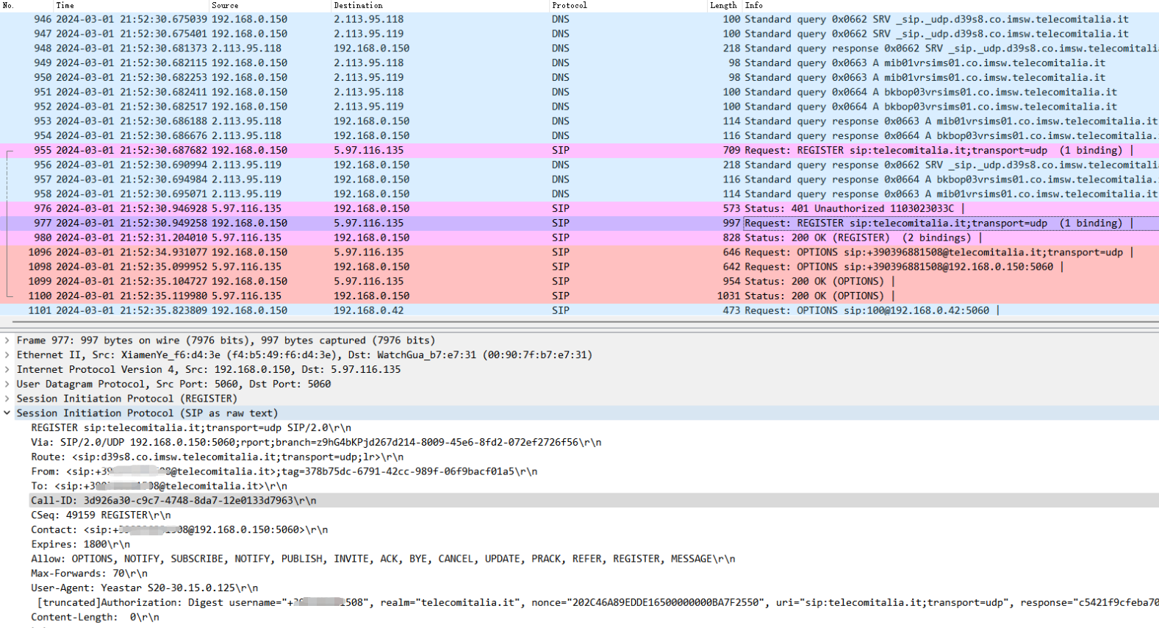Expand Session Initiation Protocol (REGISTER) node

point(7,399)
